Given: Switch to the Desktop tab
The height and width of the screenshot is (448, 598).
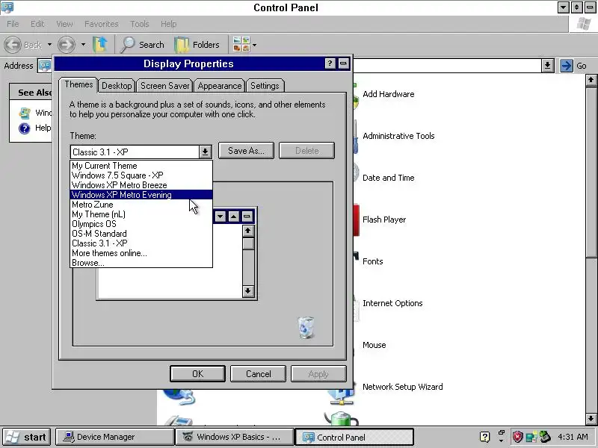Looking at the screenshot, I should [x=117, y=86].
